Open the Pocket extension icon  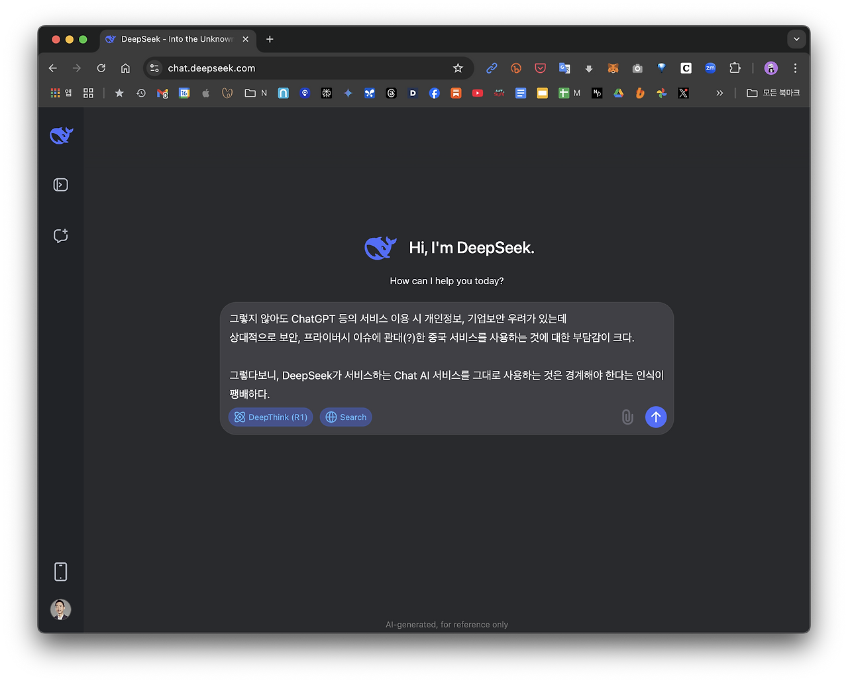pos(541,68)
